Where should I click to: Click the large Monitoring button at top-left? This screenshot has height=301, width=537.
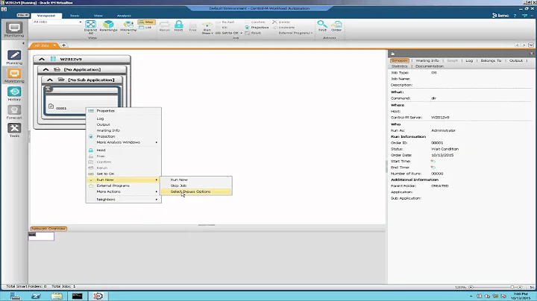pos(14,29)
